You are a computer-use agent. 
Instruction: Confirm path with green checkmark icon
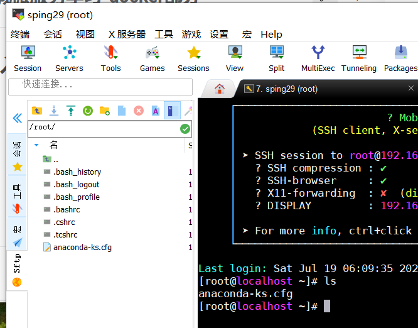[185, 129]
